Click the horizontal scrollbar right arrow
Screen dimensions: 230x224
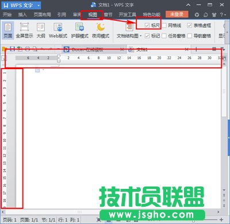218,212
